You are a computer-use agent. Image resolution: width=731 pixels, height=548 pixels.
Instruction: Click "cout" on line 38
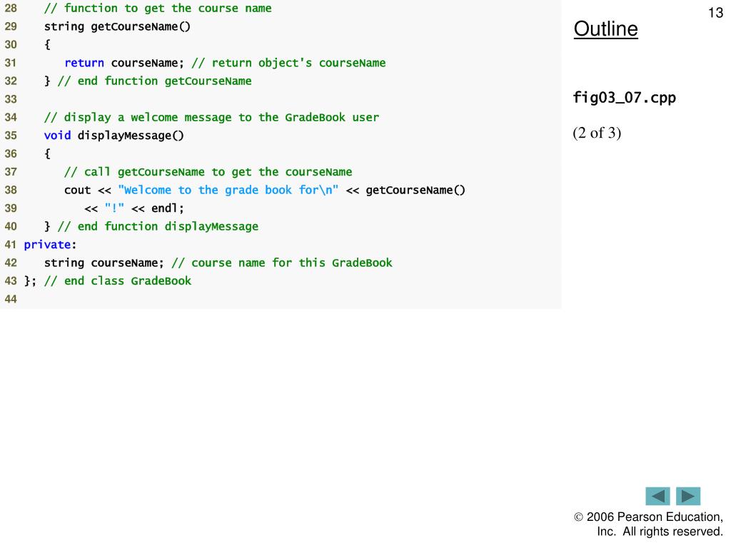pyautogui.click(x=77, y=190)
